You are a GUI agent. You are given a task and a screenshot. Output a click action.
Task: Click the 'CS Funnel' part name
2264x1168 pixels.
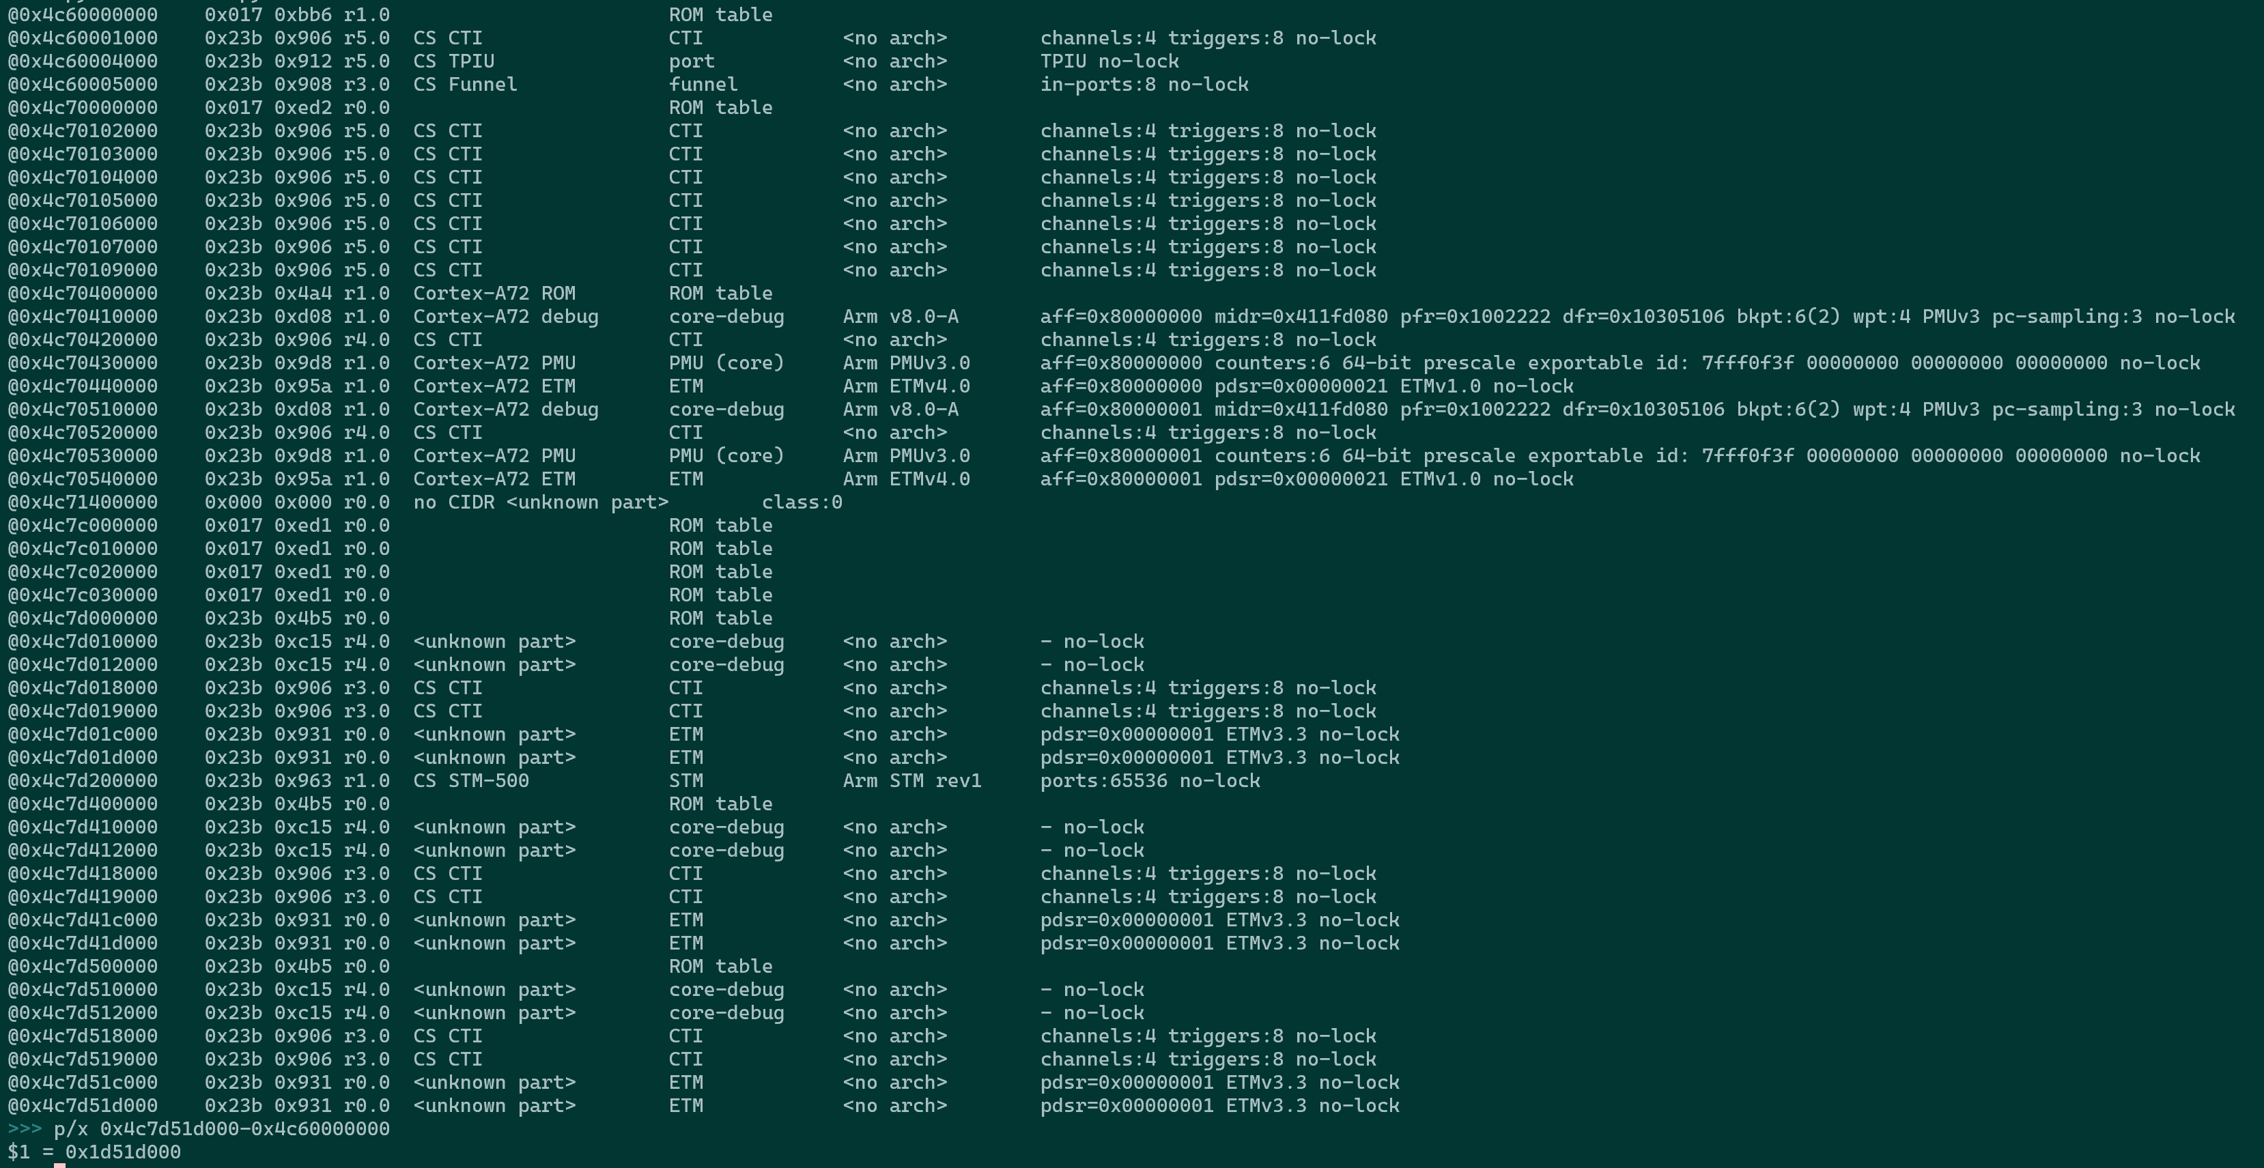pos(465,85)
